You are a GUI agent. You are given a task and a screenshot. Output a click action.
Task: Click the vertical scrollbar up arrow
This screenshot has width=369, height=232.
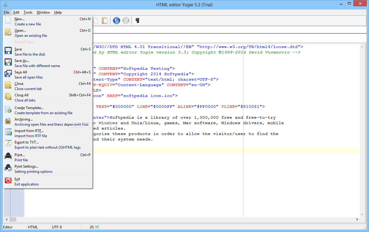tap(362, 47)
